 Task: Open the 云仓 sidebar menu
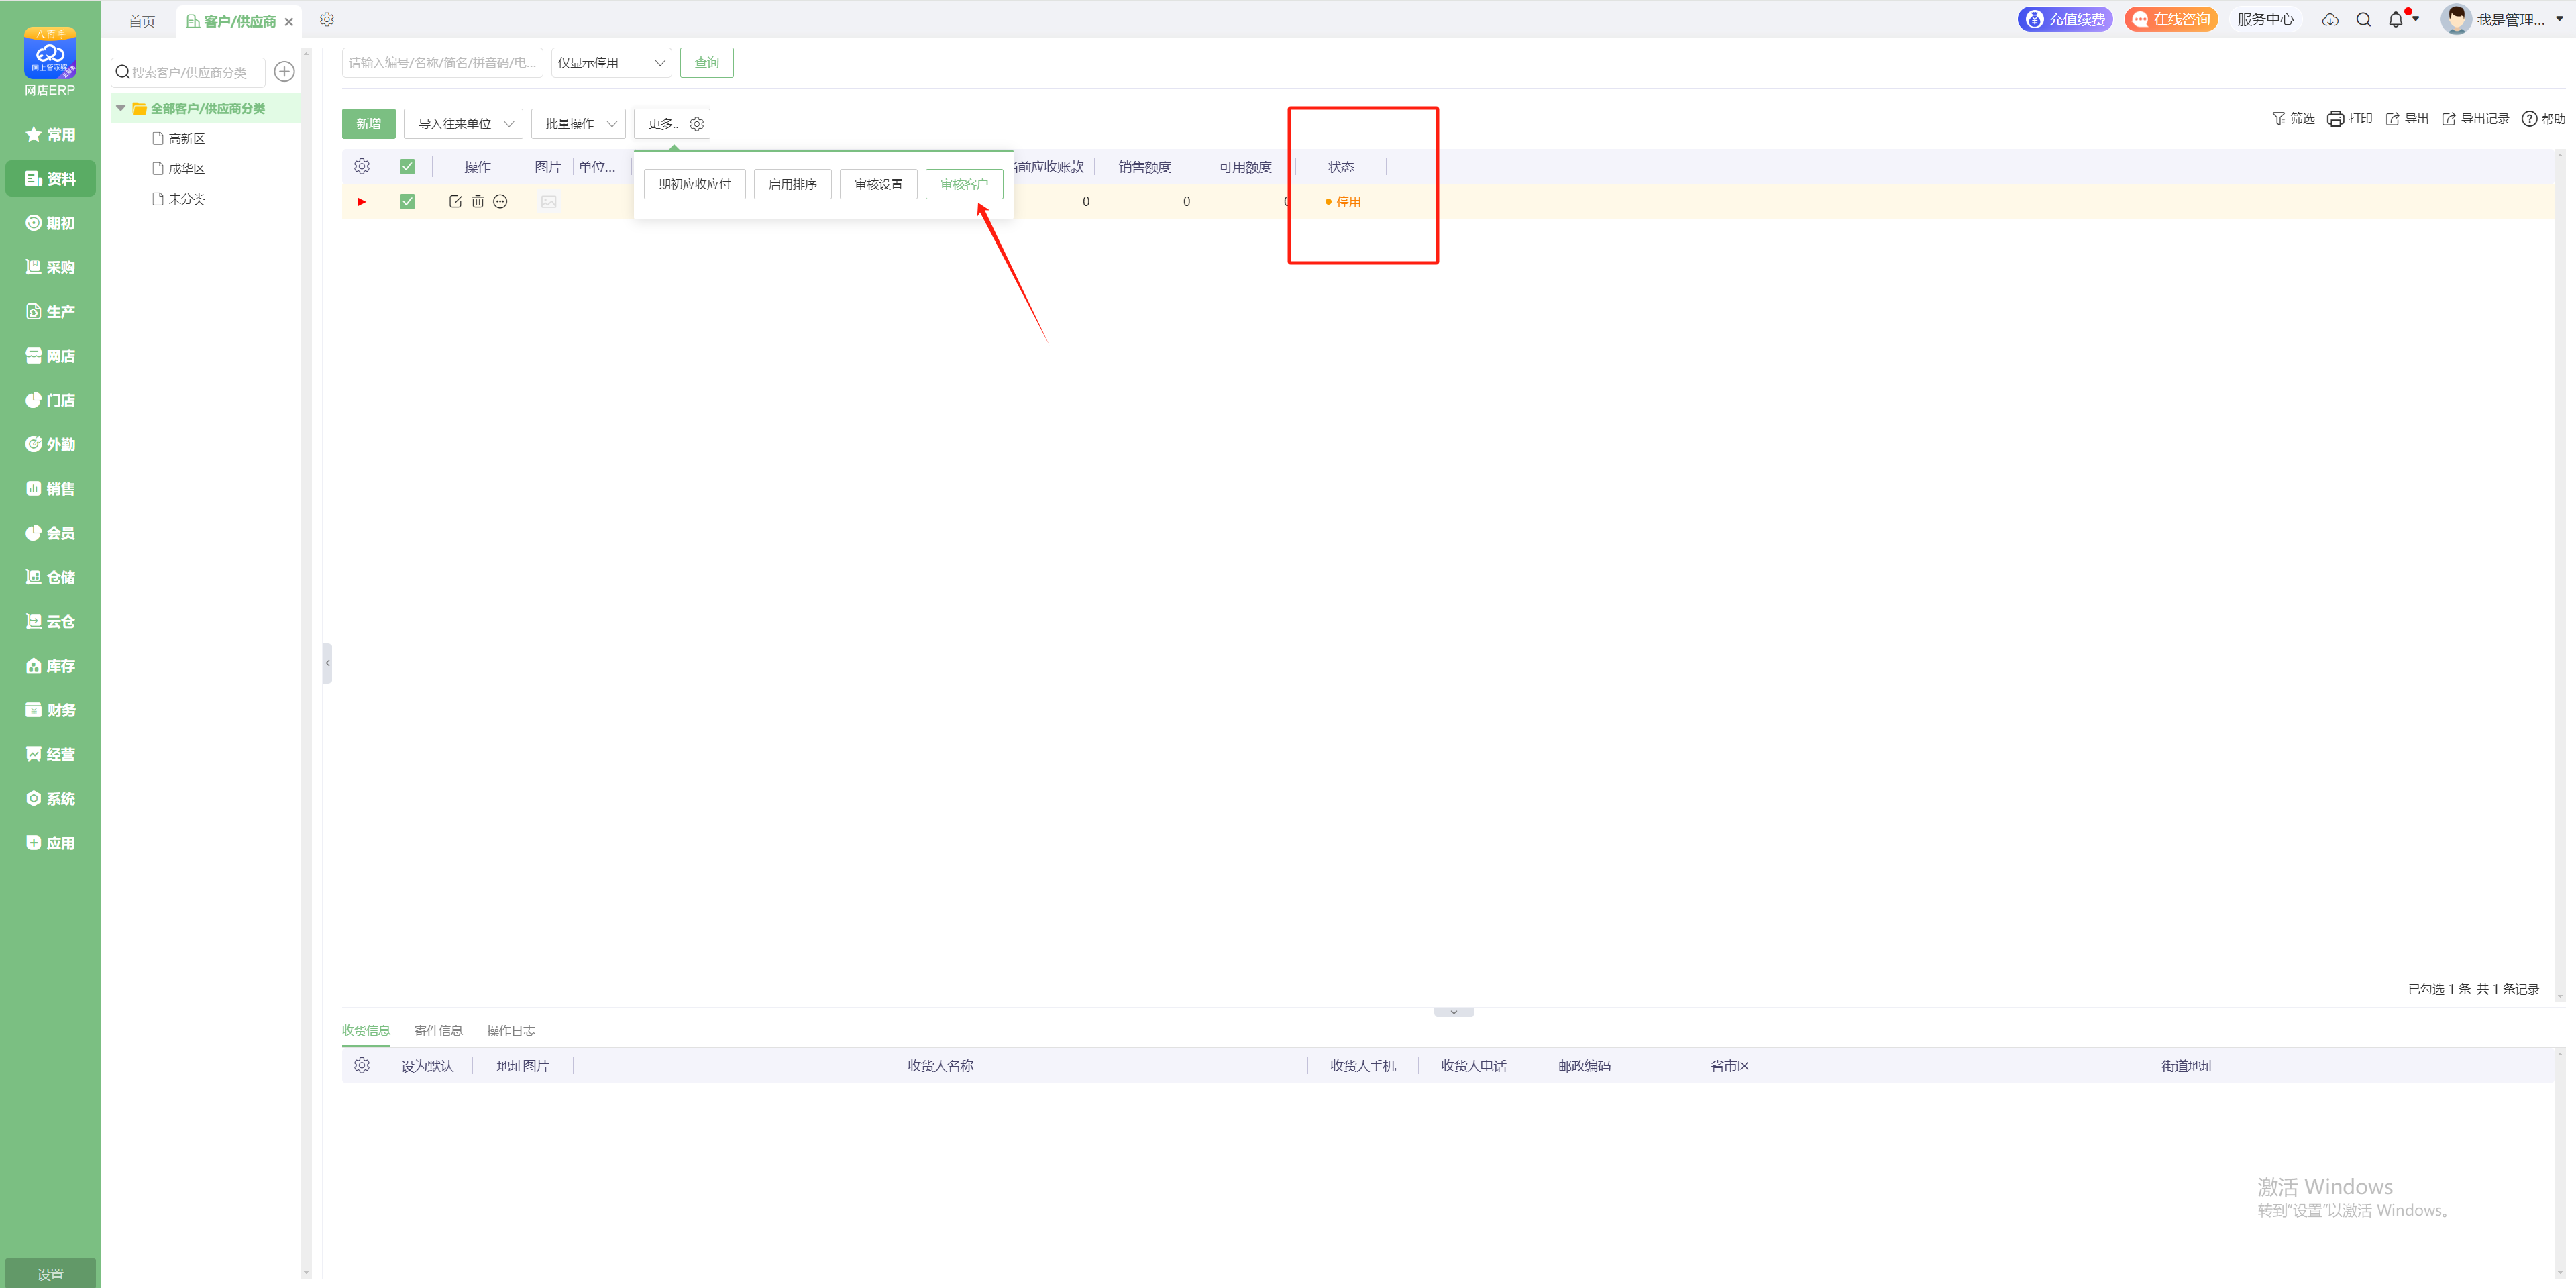(x=50, y=621)
